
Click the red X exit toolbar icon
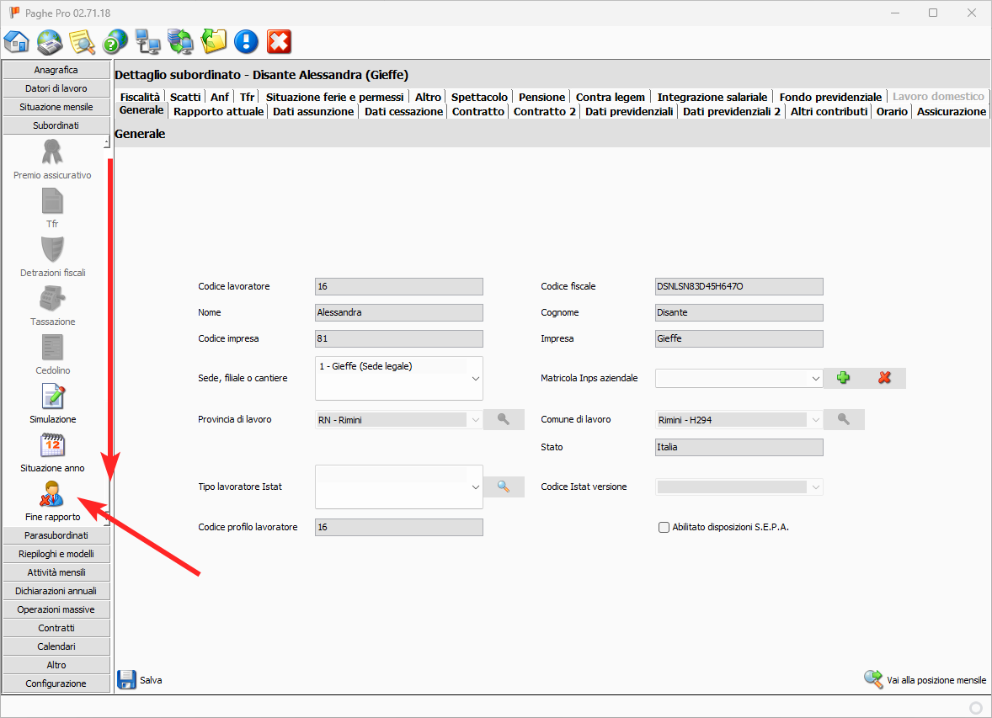click(279, 40)
